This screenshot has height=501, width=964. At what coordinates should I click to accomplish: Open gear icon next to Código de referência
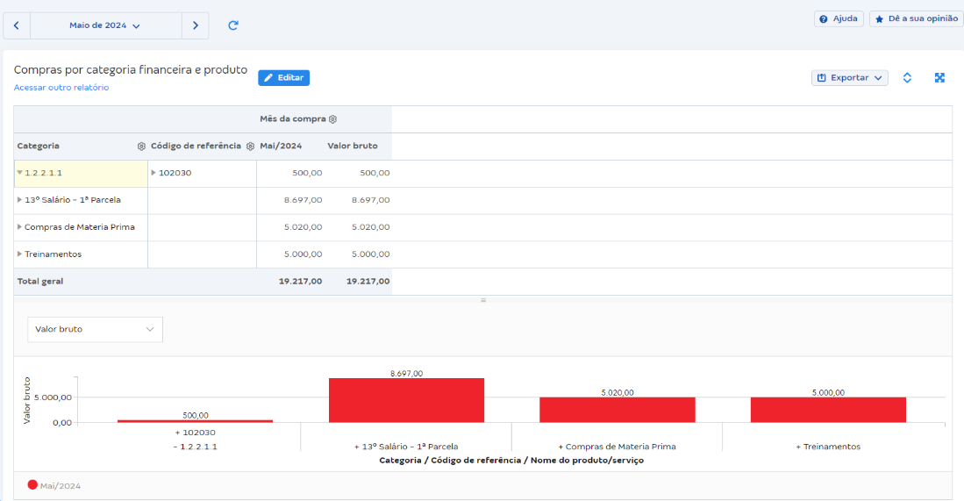coord(250,147)
